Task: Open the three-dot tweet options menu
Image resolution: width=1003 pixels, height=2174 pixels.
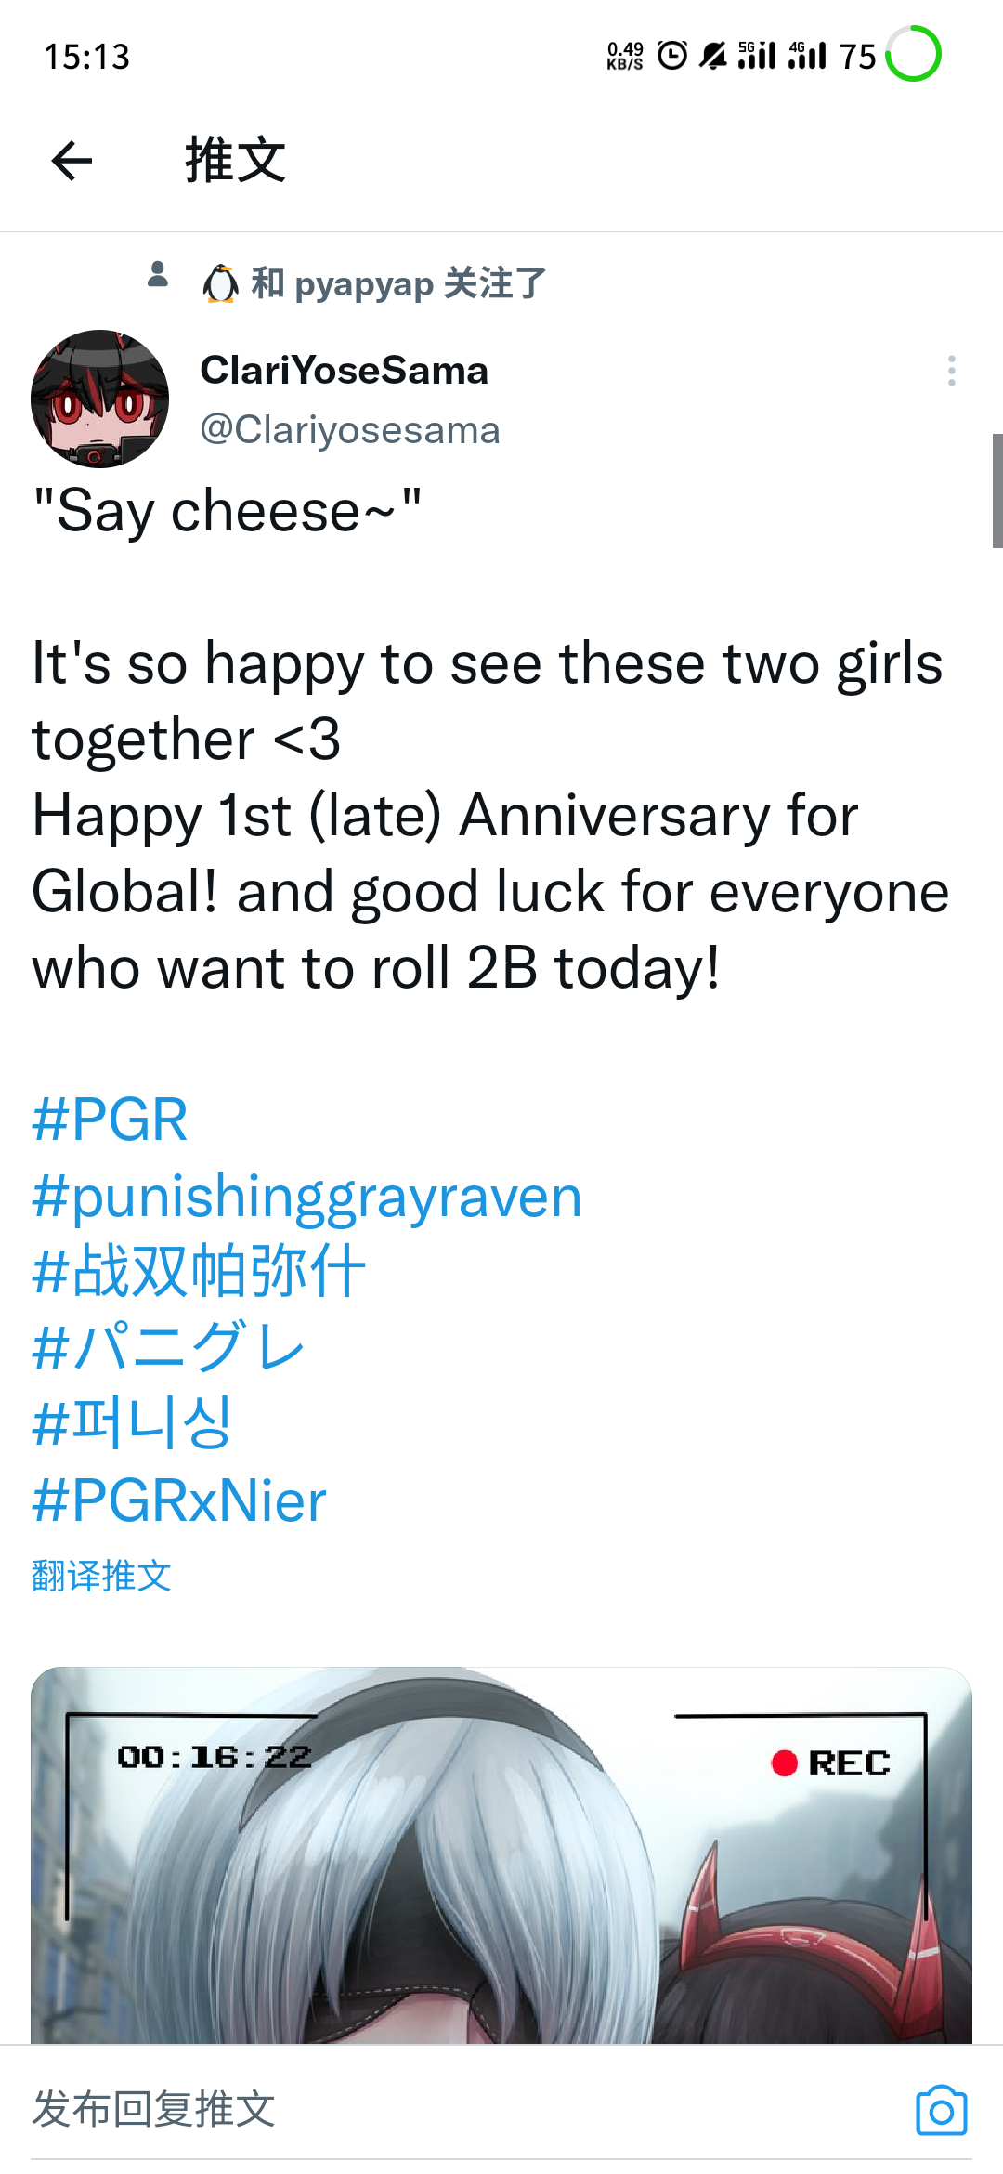Action: (x=951, y=371)
